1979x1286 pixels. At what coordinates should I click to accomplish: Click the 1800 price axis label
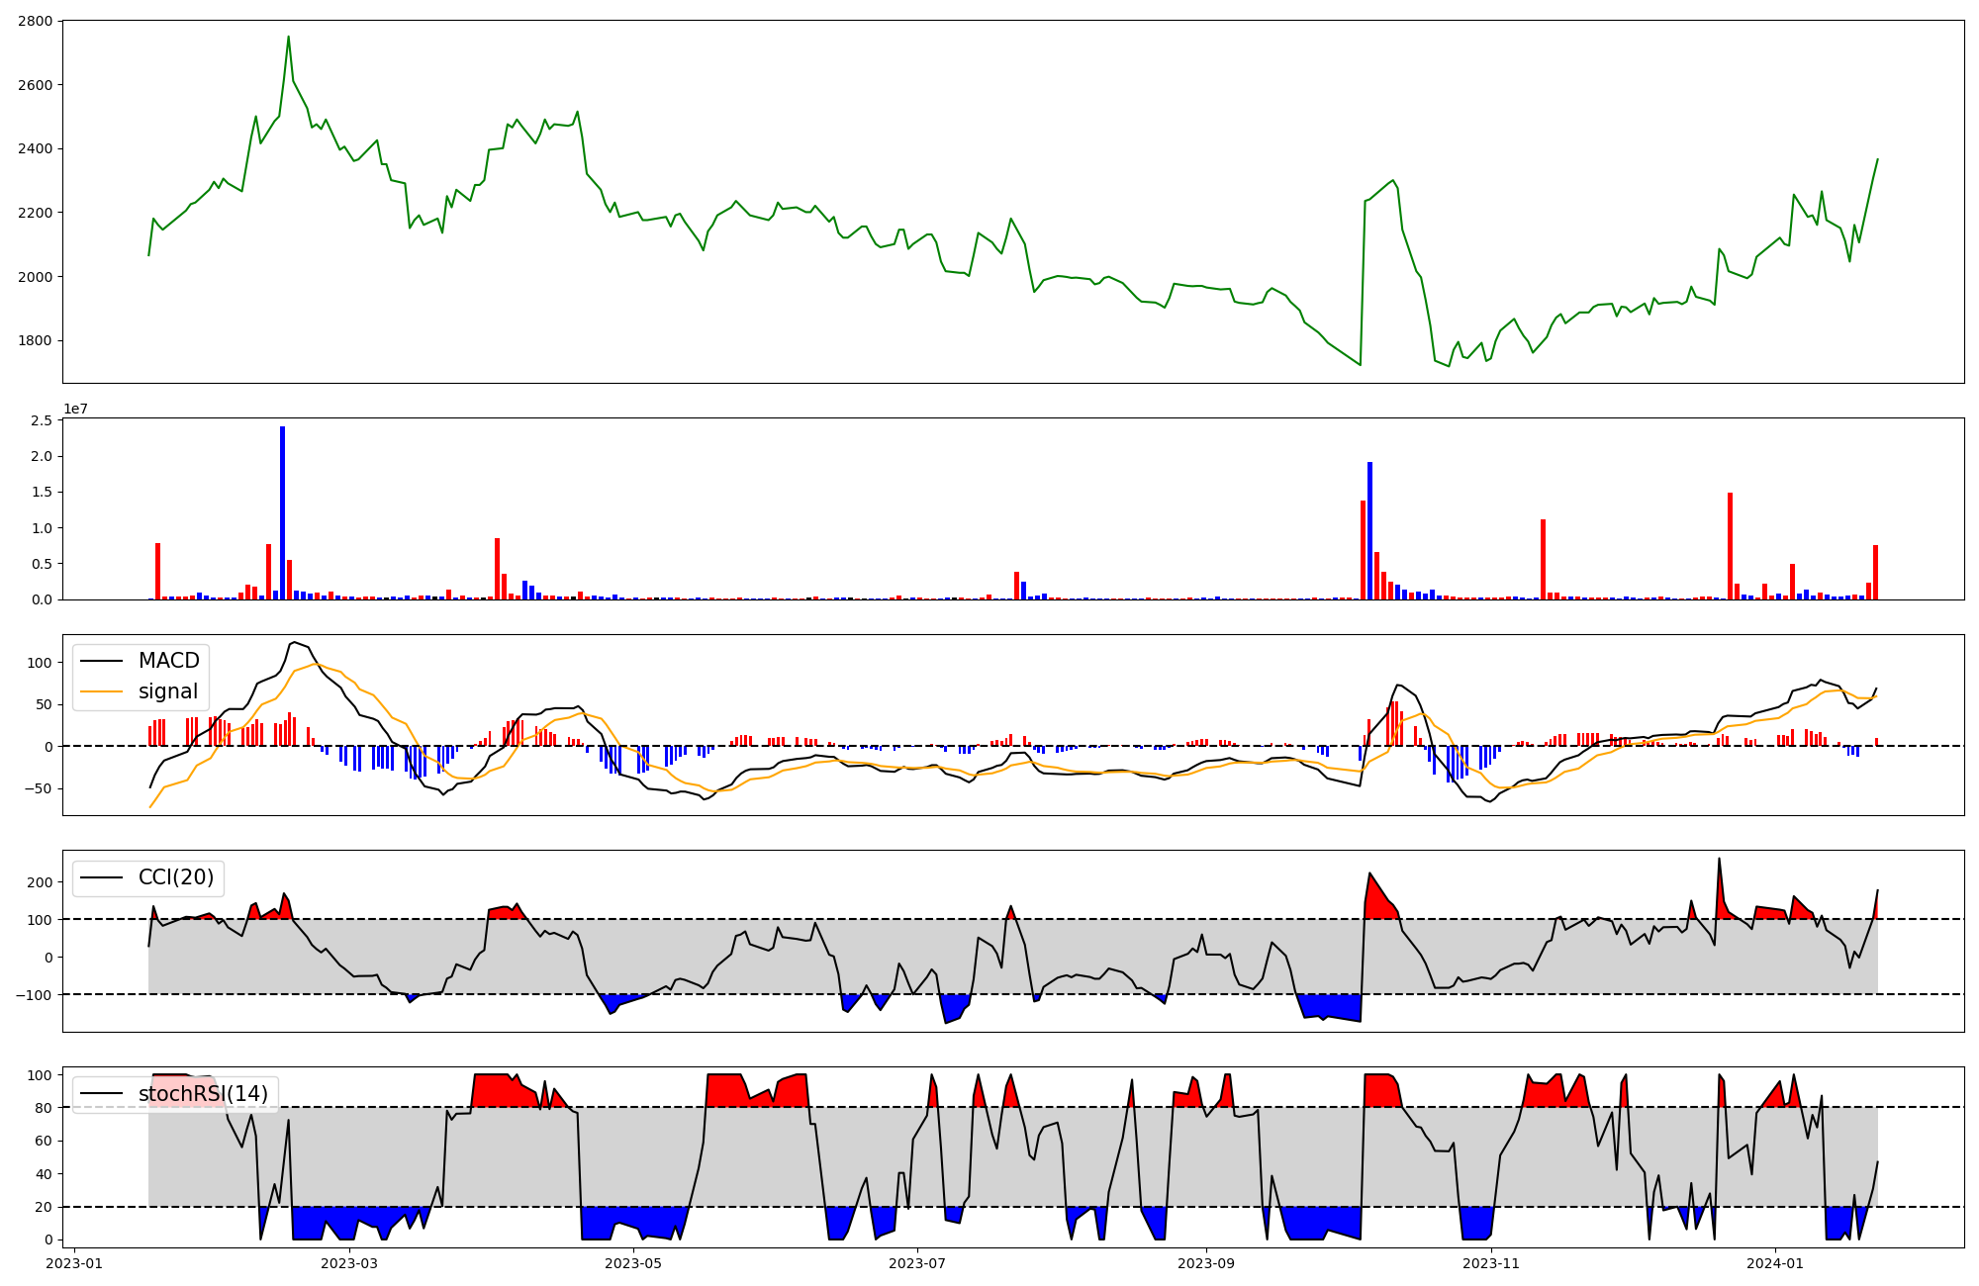click(35, 340)
